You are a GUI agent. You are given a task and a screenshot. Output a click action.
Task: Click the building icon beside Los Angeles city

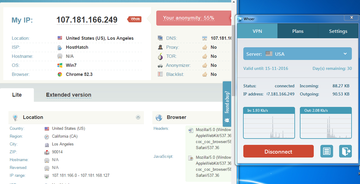(x=47, y=145)
